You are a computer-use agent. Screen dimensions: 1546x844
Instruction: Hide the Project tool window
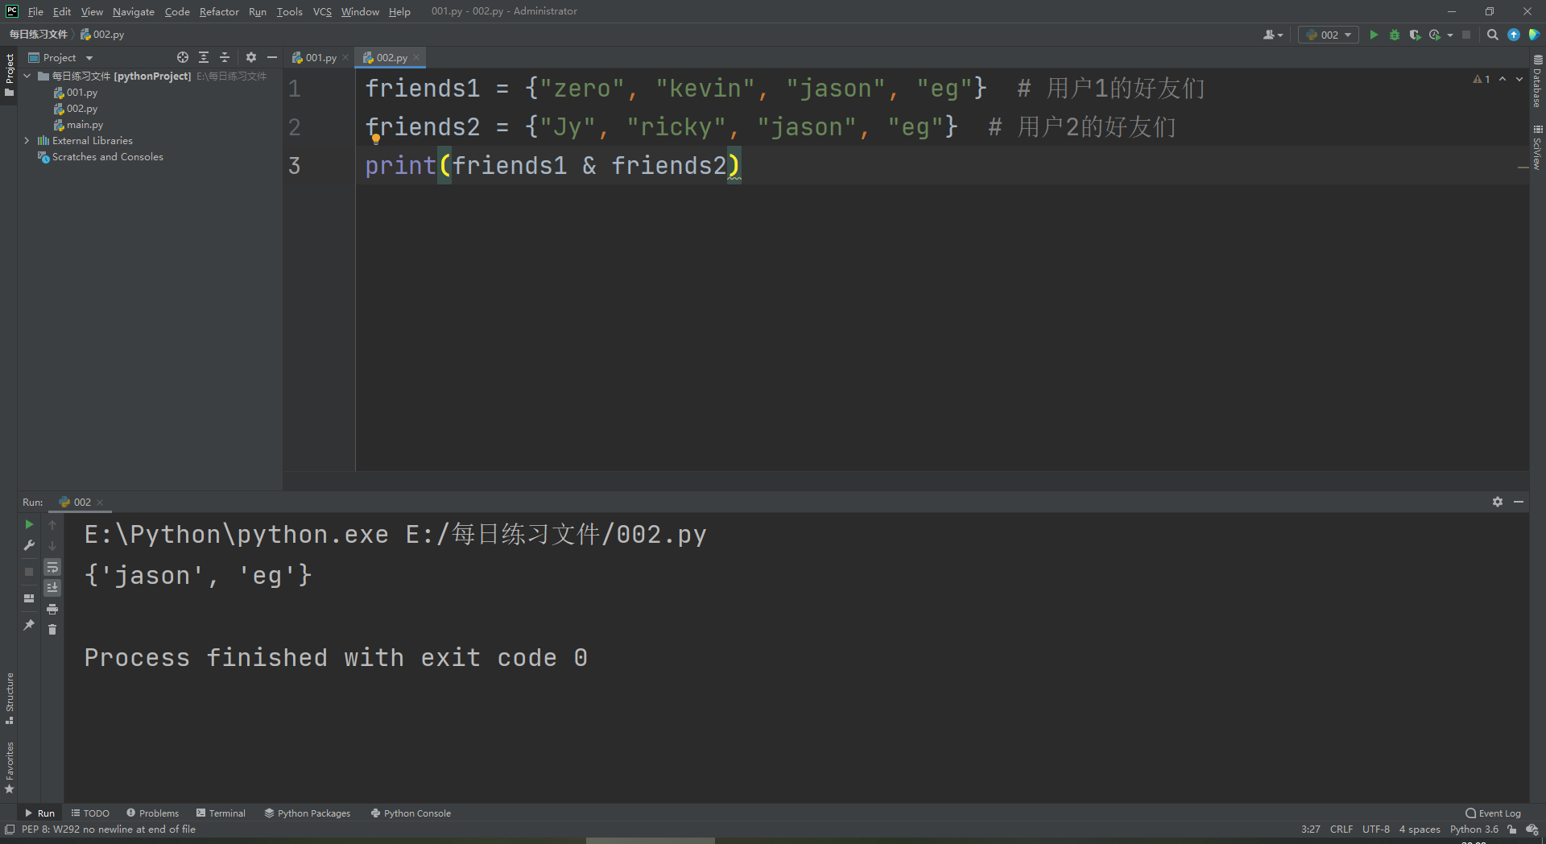[x=272, y=57]
